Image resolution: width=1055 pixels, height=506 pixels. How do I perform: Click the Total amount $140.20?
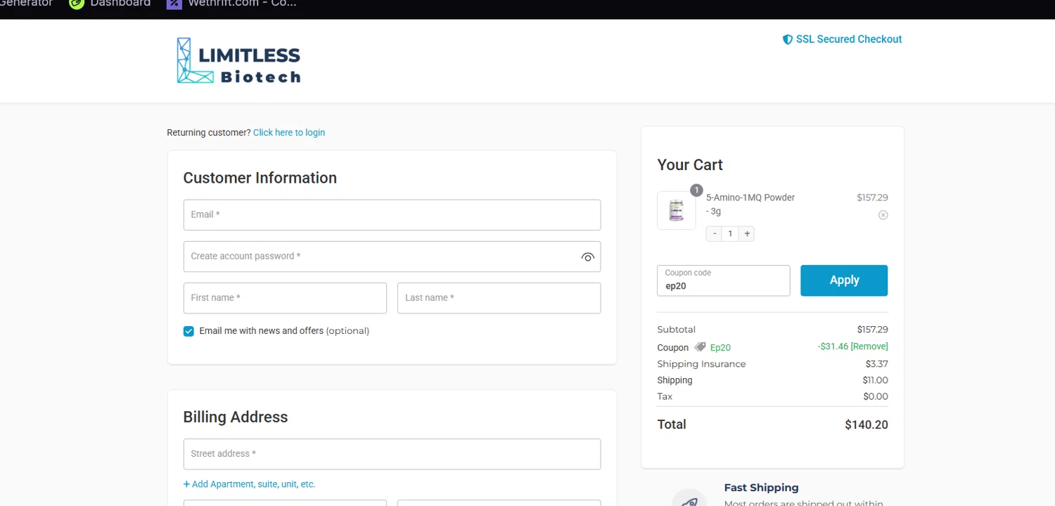click(x=867, y=424)
